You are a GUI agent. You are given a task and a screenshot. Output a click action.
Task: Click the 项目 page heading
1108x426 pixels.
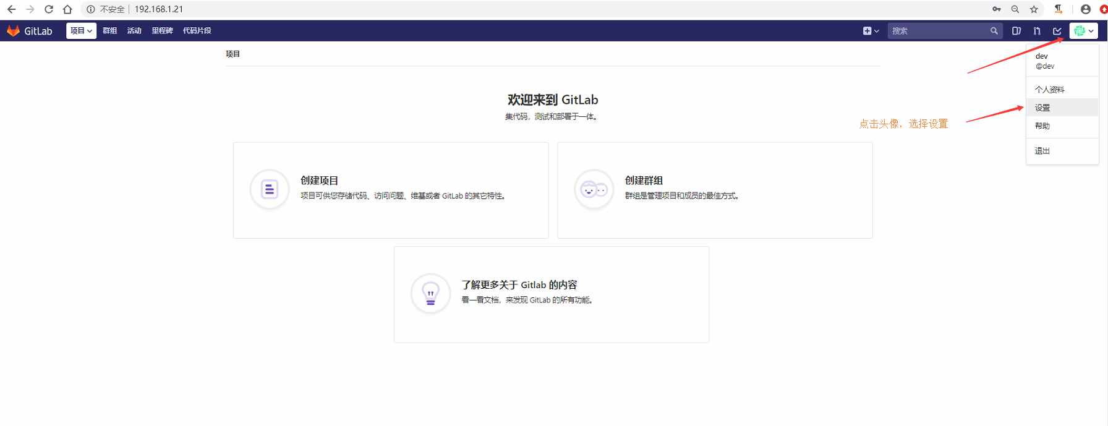tap(233, 54)
